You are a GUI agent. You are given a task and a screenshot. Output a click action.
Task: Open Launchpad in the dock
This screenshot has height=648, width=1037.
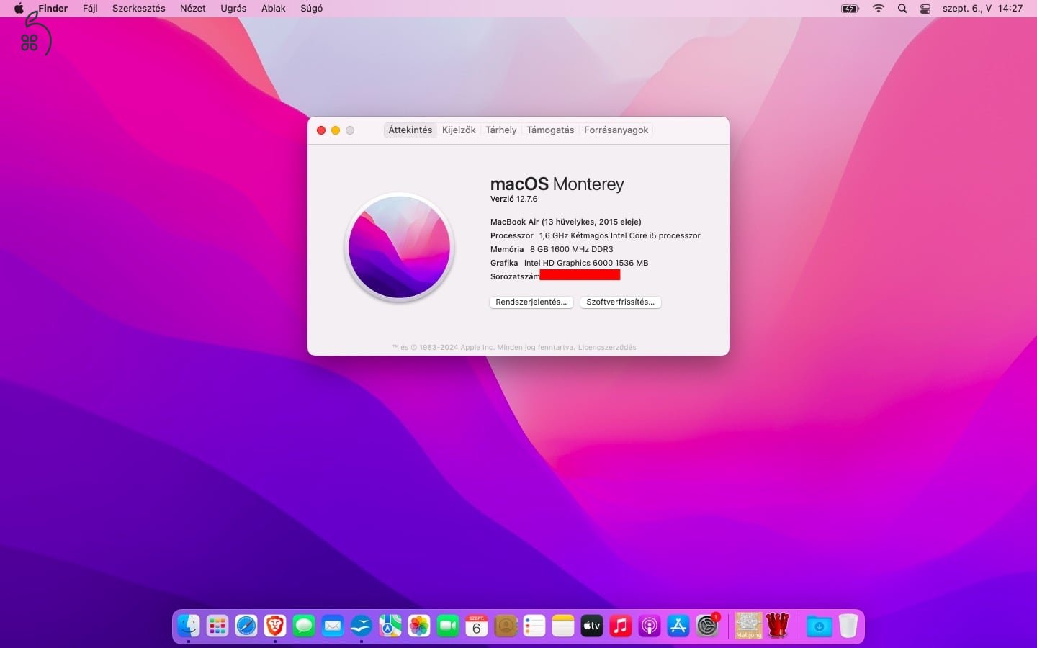(217, 626)
